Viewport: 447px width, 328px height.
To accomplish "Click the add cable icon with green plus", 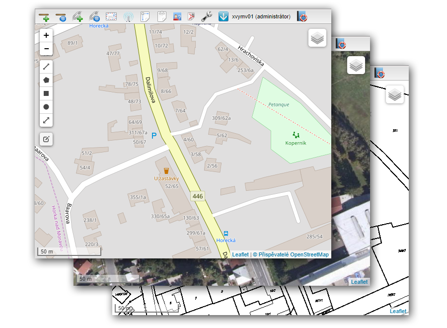I will [x=77, y=16].
